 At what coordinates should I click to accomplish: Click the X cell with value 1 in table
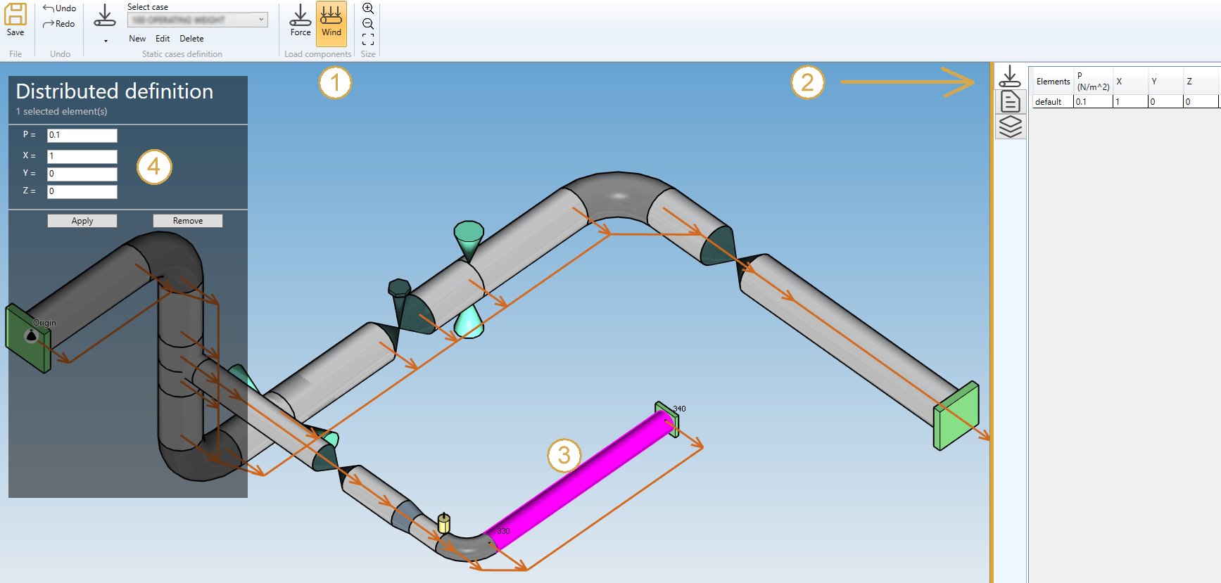point(1130,102)
